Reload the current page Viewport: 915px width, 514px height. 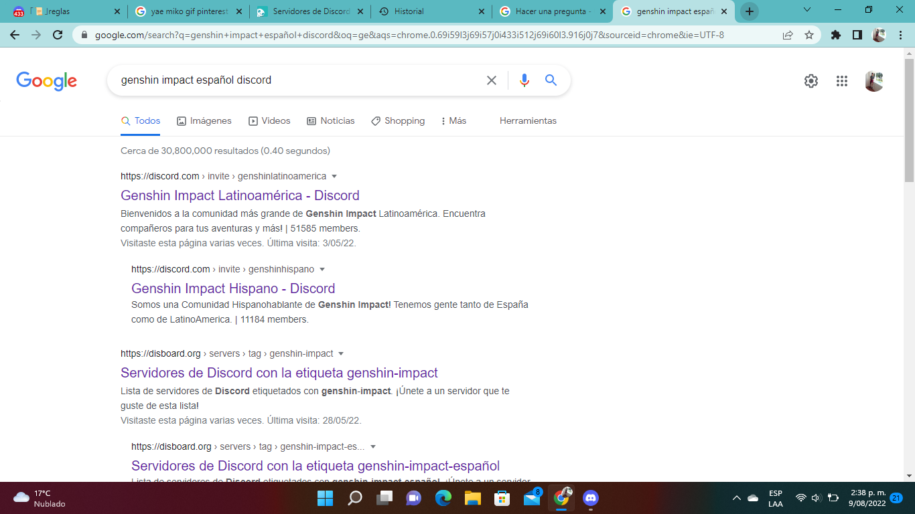point(58,35)
